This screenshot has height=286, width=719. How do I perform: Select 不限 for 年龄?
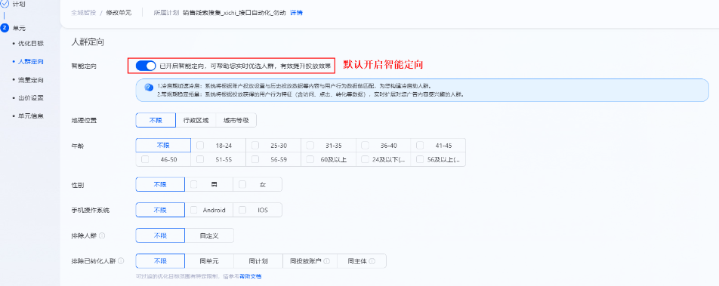click(163, 146)
